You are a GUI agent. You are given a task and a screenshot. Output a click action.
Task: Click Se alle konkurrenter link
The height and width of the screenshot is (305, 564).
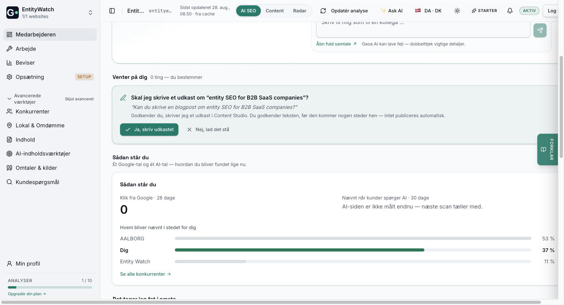146,274
